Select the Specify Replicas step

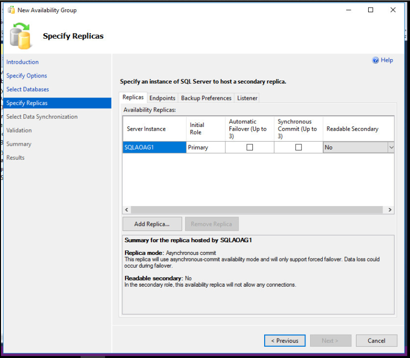(x=57, y=103)
